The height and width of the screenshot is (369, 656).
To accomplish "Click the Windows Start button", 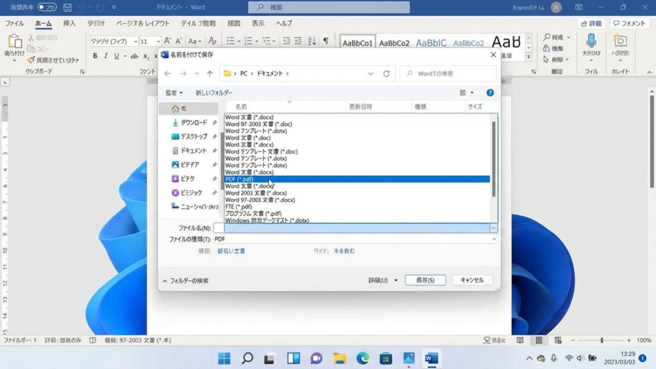I will [224, 358].
